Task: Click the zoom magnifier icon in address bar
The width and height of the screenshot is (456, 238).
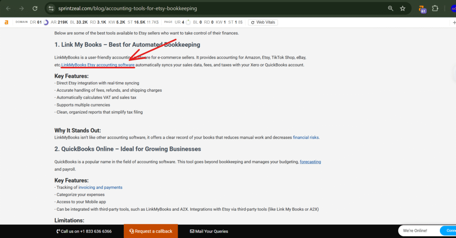Action: (x=391, y=8)
